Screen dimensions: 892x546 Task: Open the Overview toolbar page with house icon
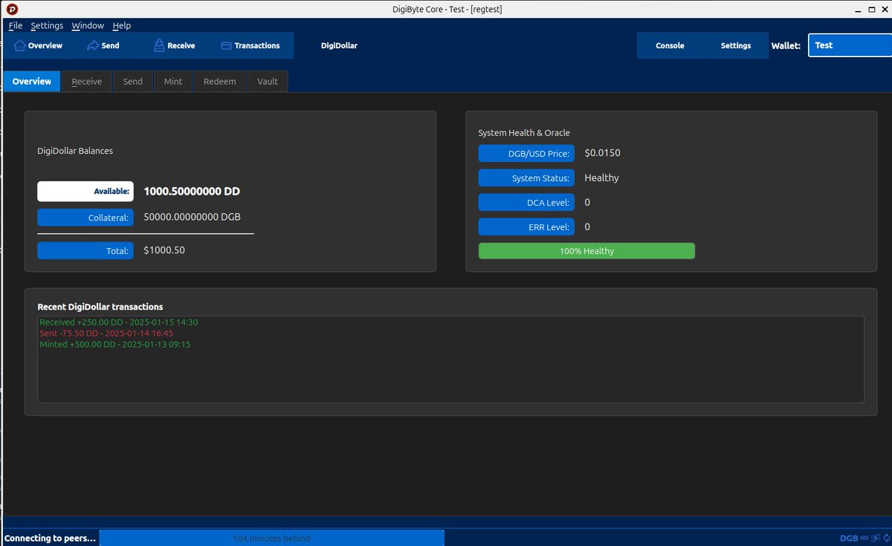point(38,45)
